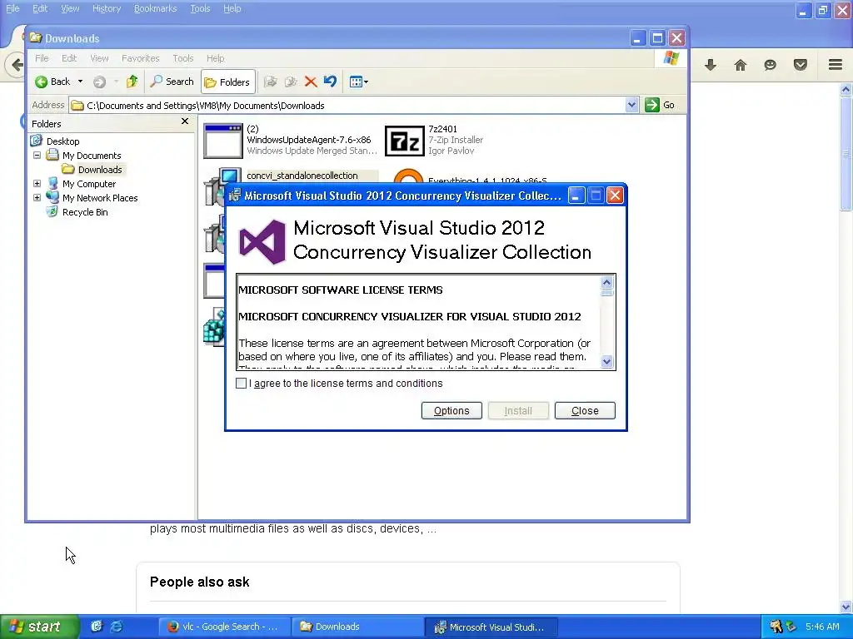The width and height of the screenshot is (853, 639).
Task: Open the Edit menu in Downloads window
Action: click(x=69, y=58)
